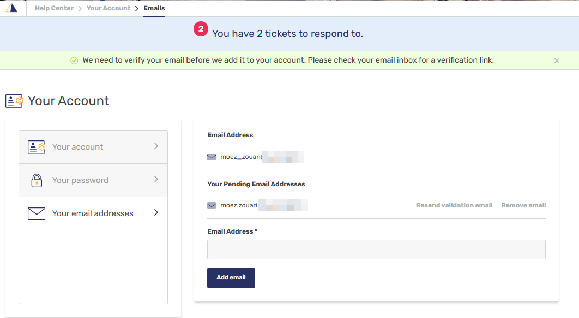Select the person-with-gear icon next to Your Account heading
This screenshot has height=318, width=579.
(14, 101)
